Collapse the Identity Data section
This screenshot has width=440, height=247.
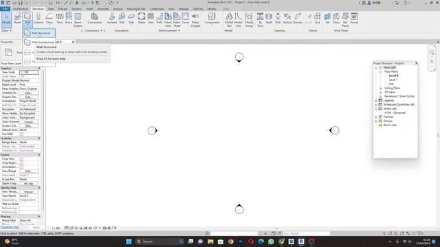39,187
